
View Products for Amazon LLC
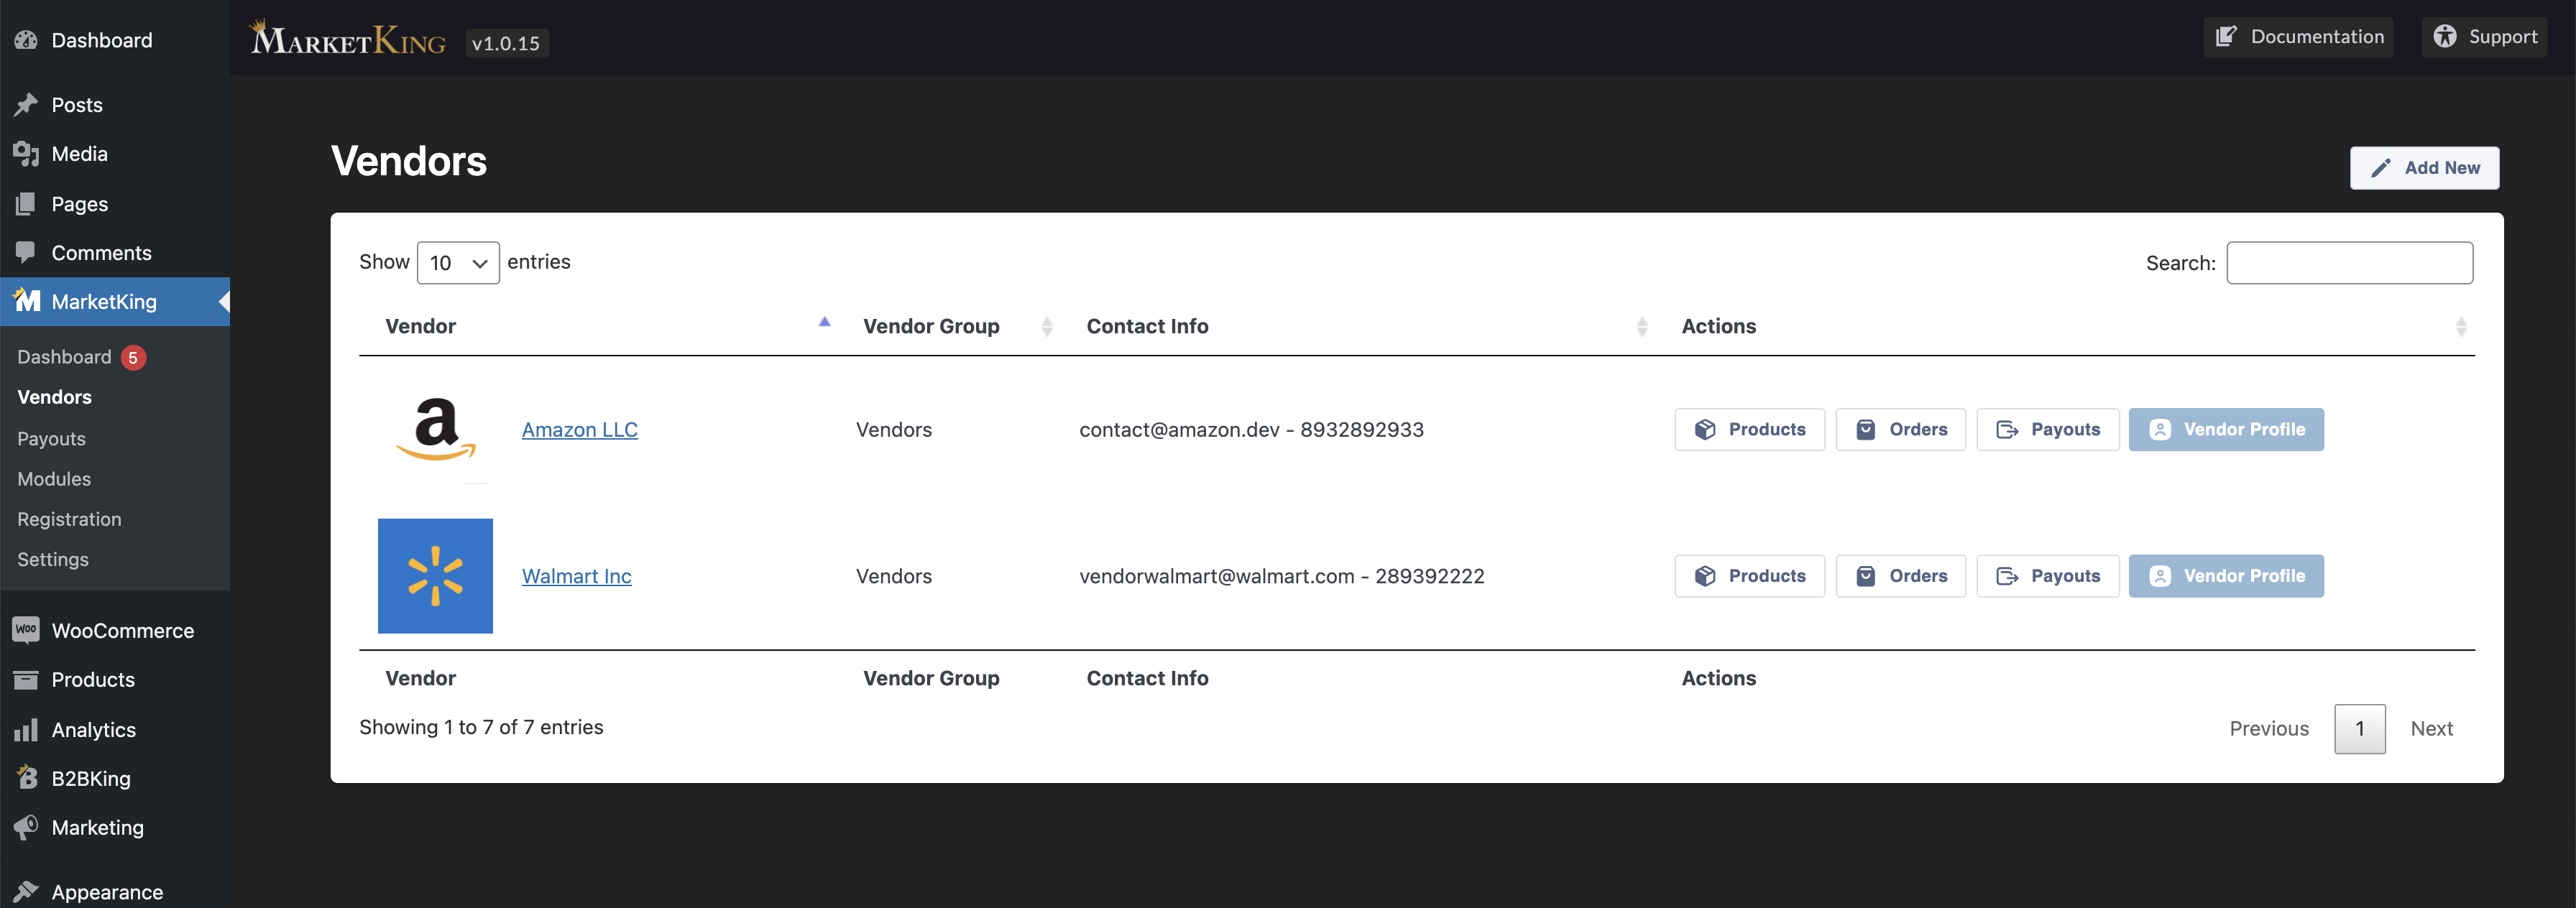(1749, 429)
